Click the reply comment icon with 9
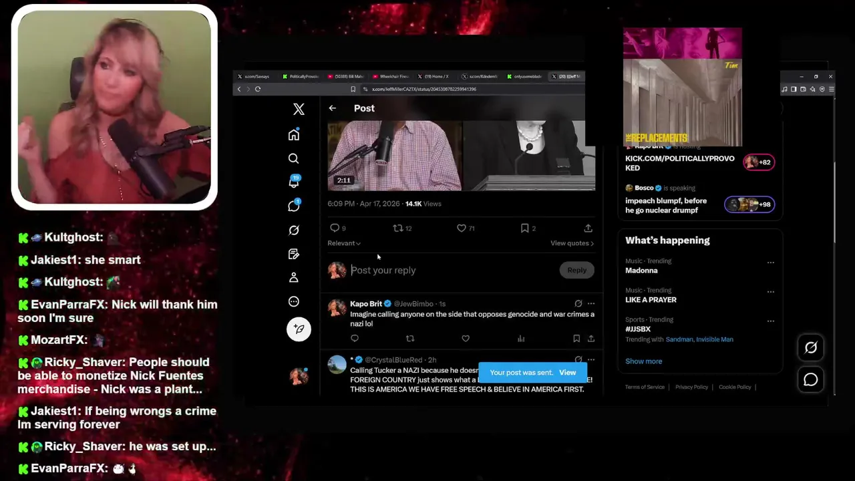The image size is (855, 481). tap(338, 228)
